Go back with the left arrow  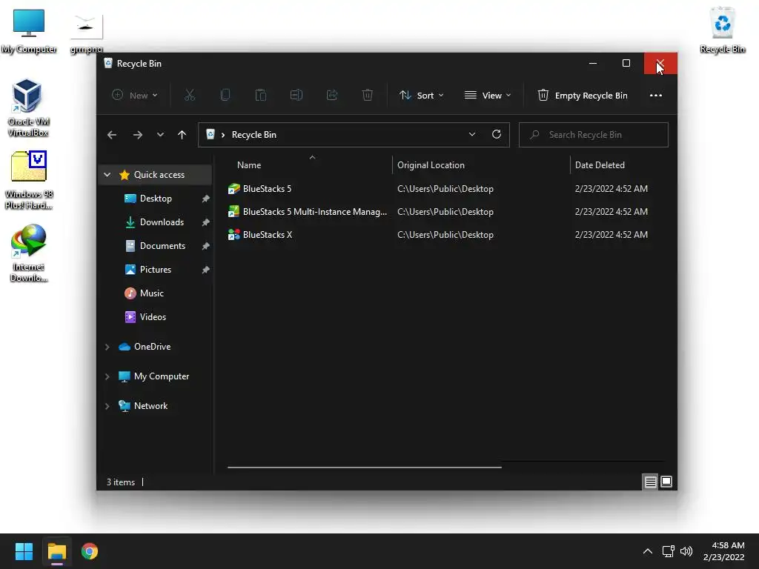click(x=112, y=135)
